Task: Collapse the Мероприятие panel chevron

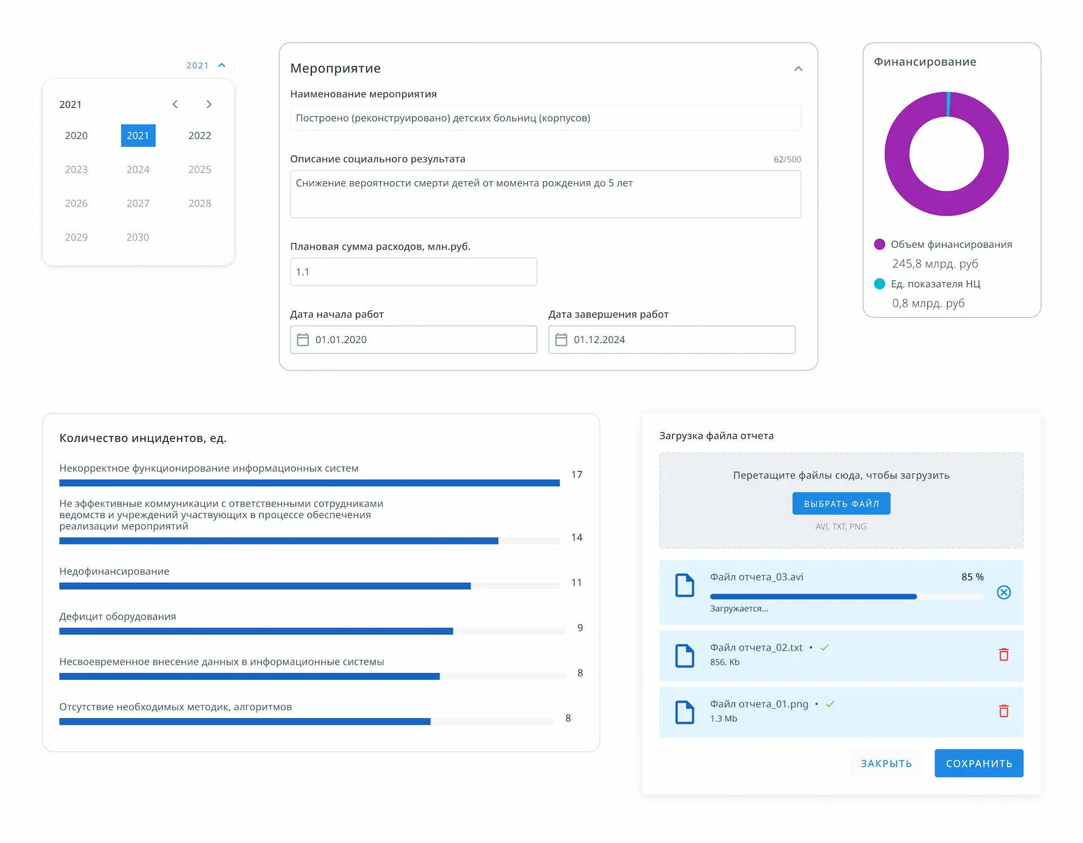Action: point(798,69)
